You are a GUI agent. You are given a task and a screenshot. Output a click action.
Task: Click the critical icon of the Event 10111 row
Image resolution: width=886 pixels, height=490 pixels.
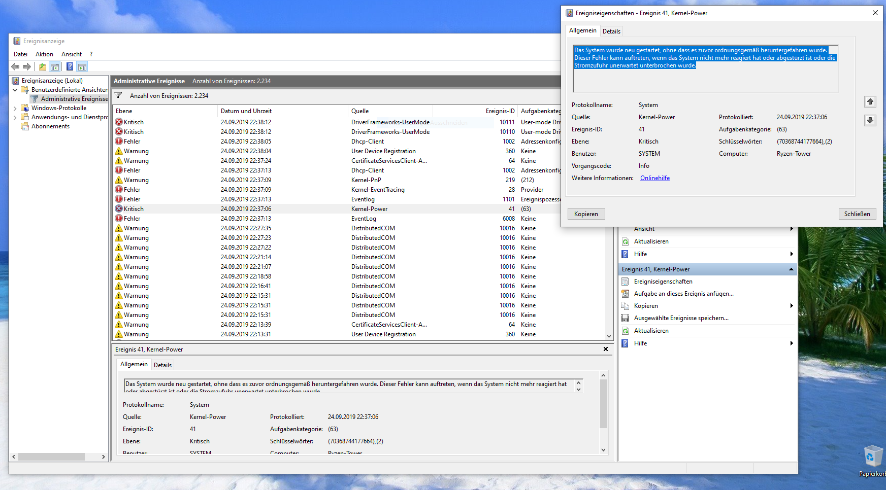pyautogui.click(x=119, y=122)
